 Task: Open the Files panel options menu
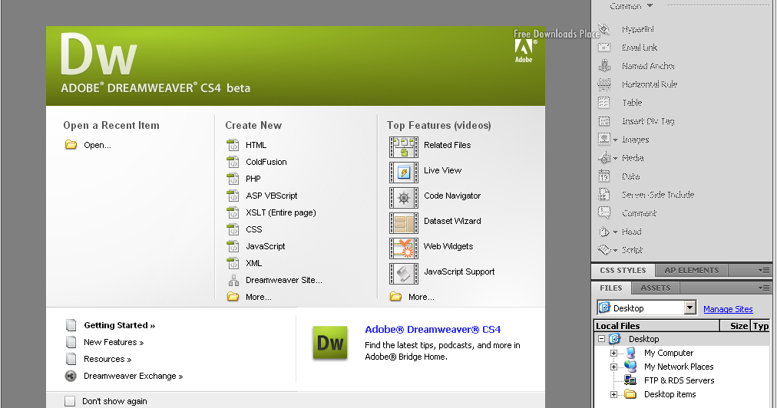[764, 288]
